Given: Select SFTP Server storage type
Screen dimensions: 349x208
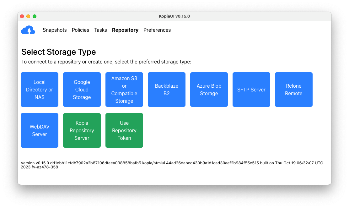Looking at the screenshot, I should coord(251,90).
